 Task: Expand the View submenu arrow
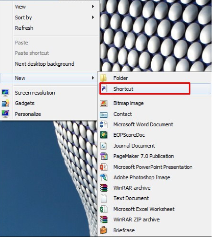pos(93,7)
